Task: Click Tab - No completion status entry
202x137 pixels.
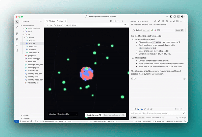Action: [x=142, y=121]
